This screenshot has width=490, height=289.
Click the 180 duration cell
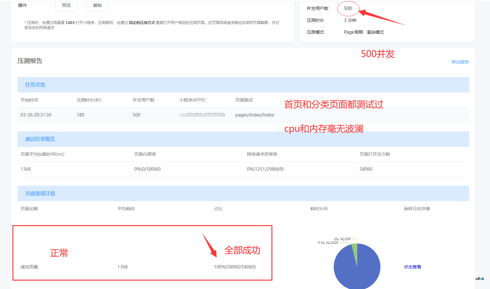coord(80,115)
